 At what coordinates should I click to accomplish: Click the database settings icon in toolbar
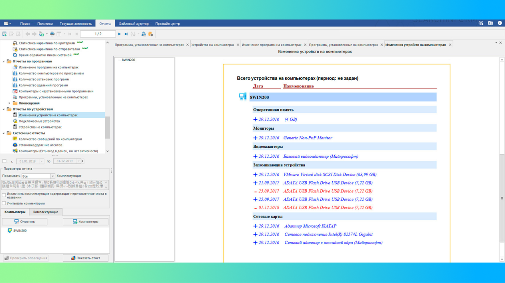point(151,34)
